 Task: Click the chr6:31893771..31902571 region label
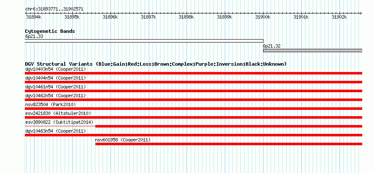click(x=54, y=9)
